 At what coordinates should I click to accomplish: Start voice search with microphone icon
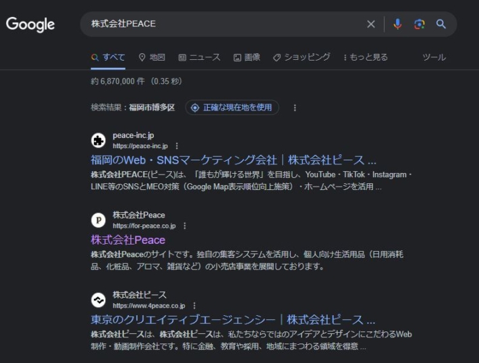click(x=397, y=24)
